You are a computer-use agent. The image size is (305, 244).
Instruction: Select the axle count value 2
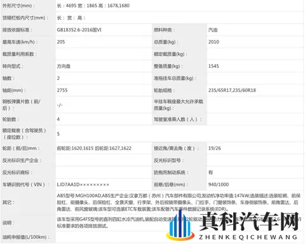point(58,78)
